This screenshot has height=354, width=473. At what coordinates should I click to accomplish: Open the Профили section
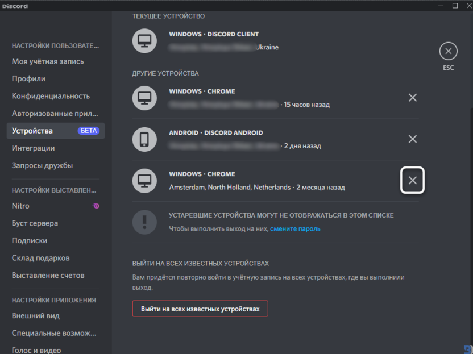pyautogui.click(x=56, y=79)
